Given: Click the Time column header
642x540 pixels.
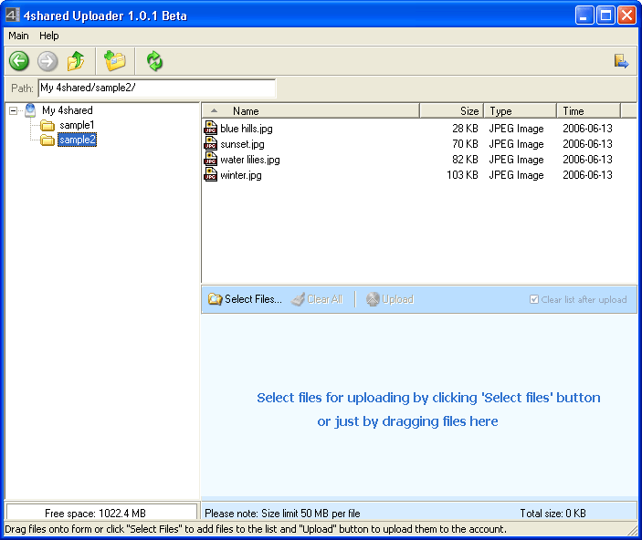Looking at the screenshot, I should point(588,111).
